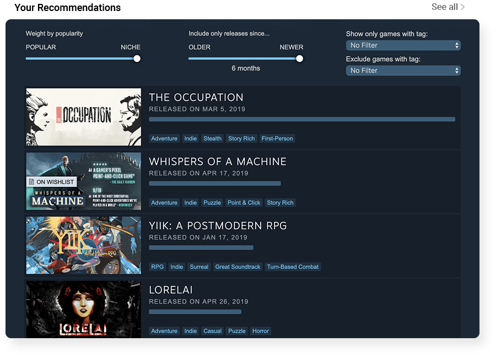Select Adventure tag on The Occupation
Image resolution: width=496 pixels, height=358 pixels.
coord(164,139)
